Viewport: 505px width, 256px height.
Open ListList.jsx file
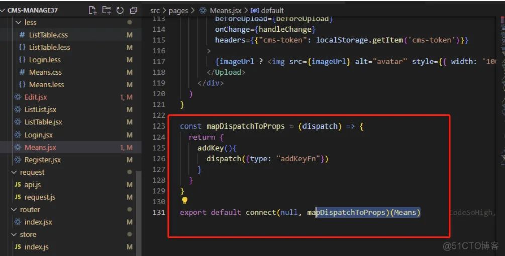(40, 110)
